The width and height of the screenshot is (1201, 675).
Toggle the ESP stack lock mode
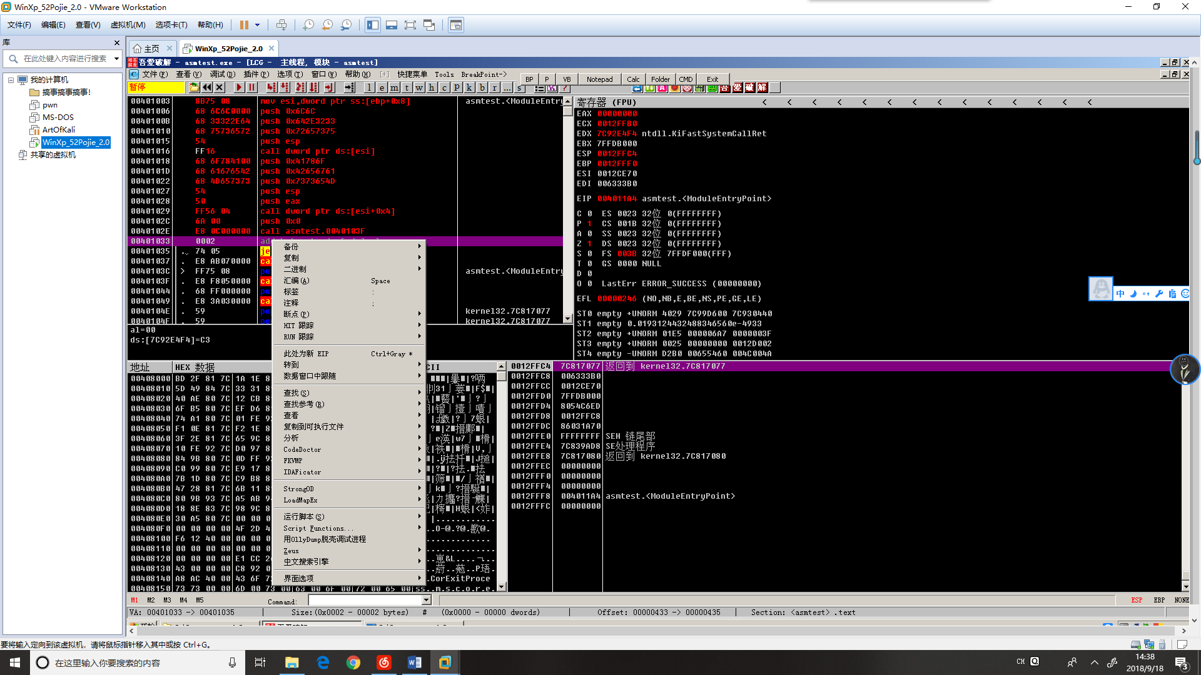click(1137, 600)
